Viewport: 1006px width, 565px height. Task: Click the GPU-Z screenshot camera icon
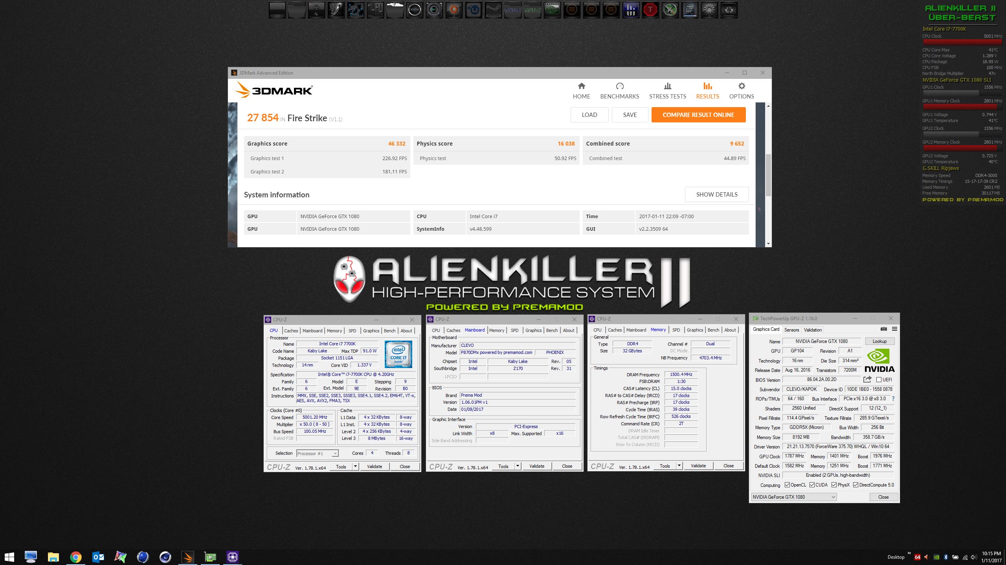pyautogui.click(x=883, y=329)
